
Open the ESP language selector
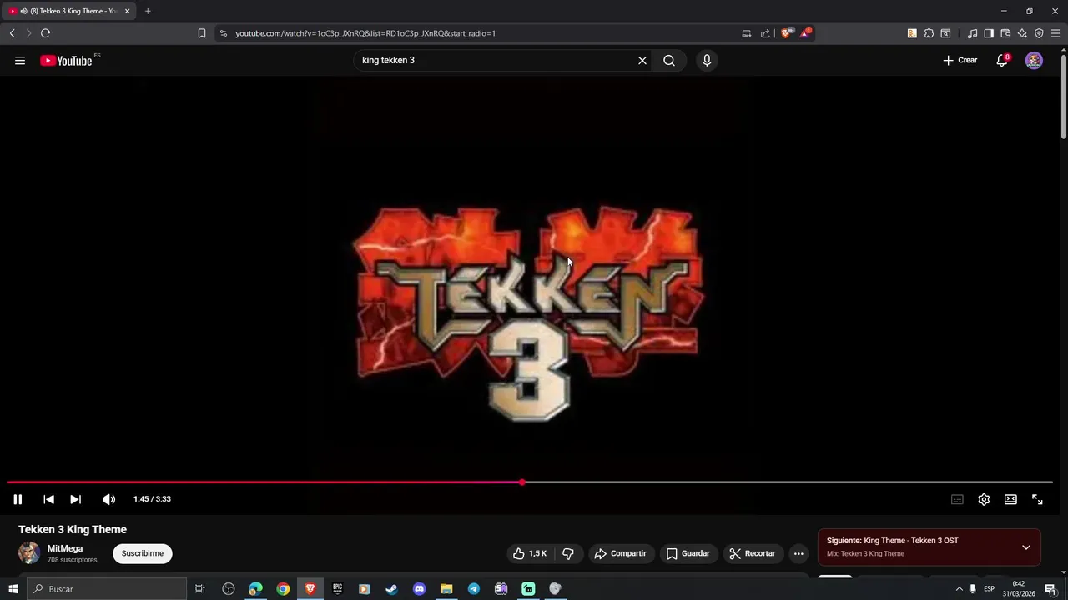coord(990,589)
